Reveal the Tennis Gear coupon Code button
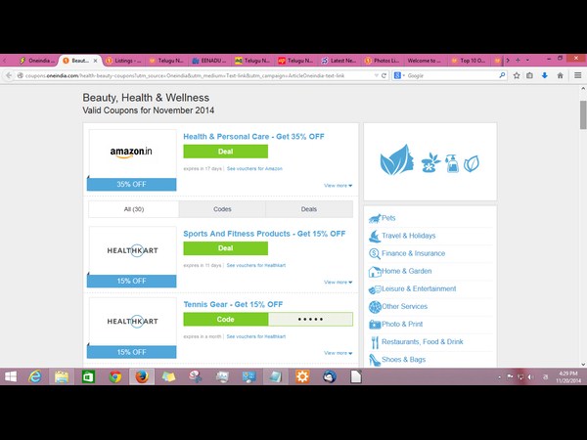Viewport: 587px width, 440px height. point(225,319)
